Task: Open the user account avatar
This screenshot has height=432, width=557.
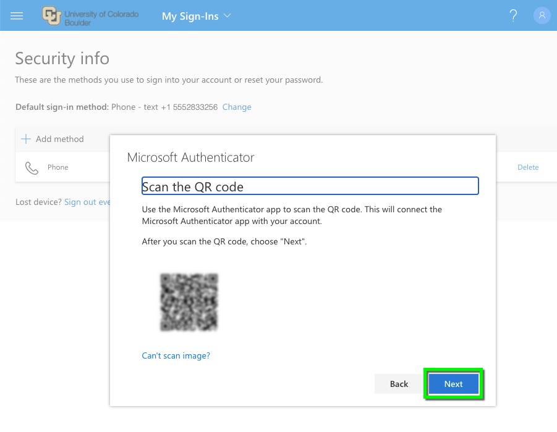Action: pos(542,15)
